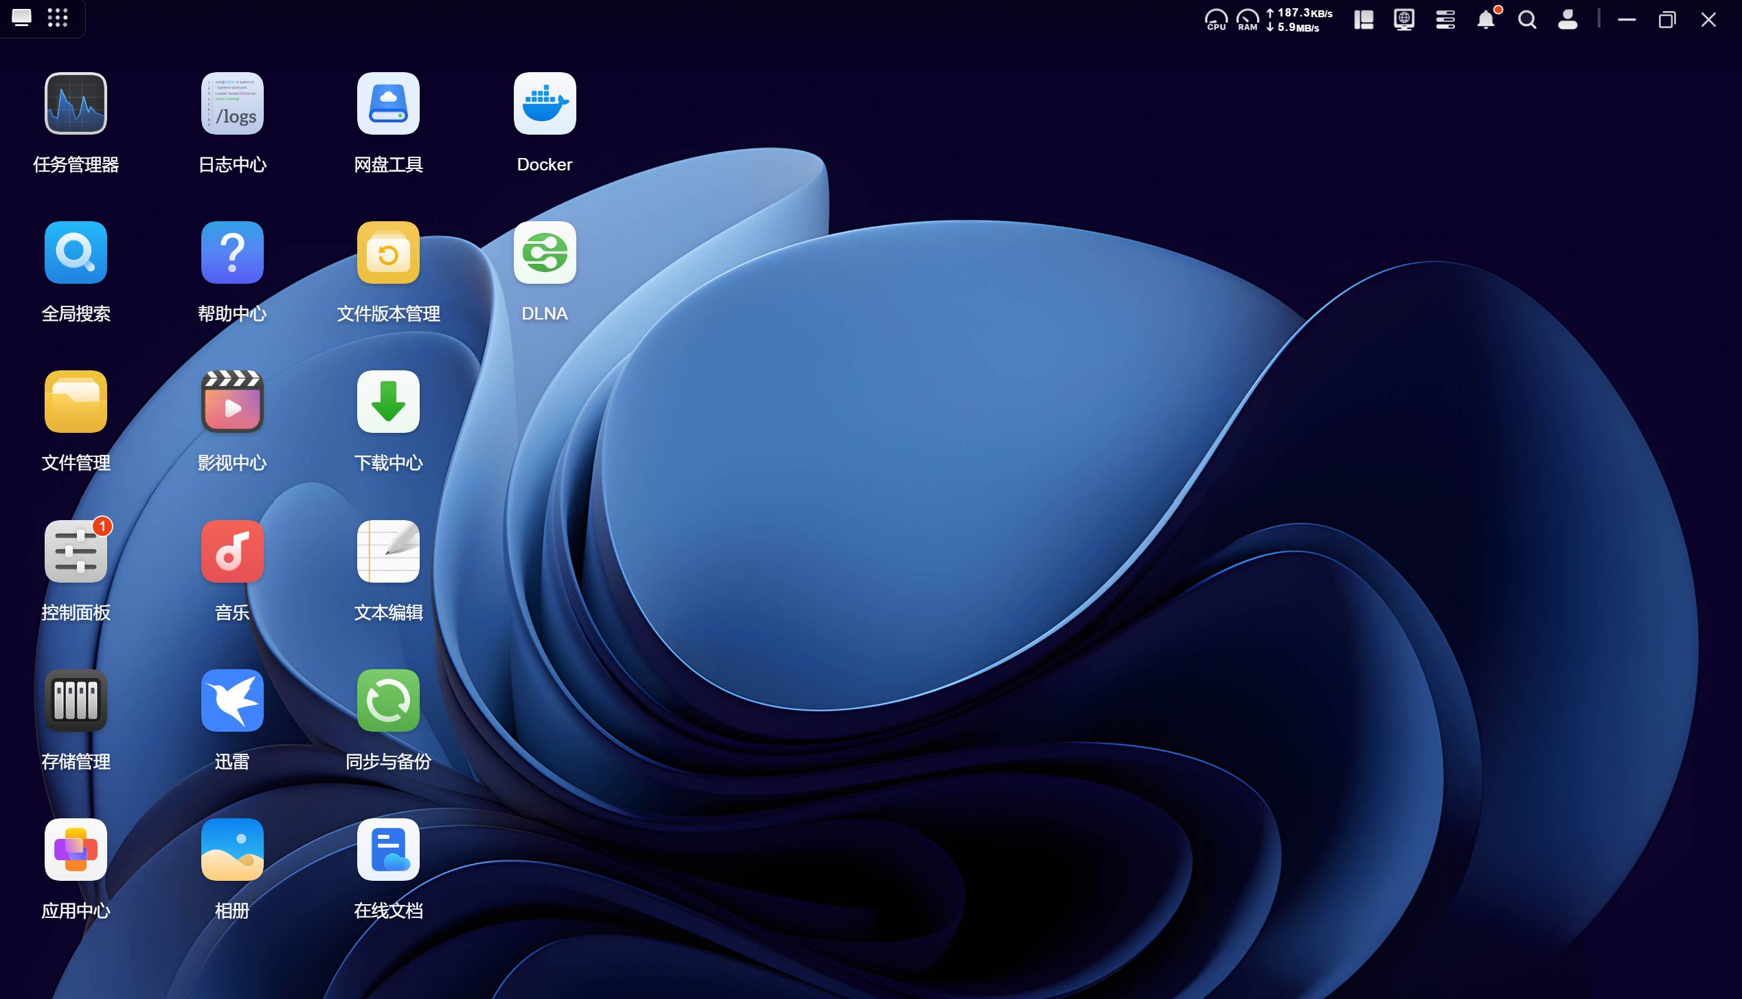Open 同步与备份 sync and backup
The width and height of the screenshot is (1742, 999).
pos(388,701)
